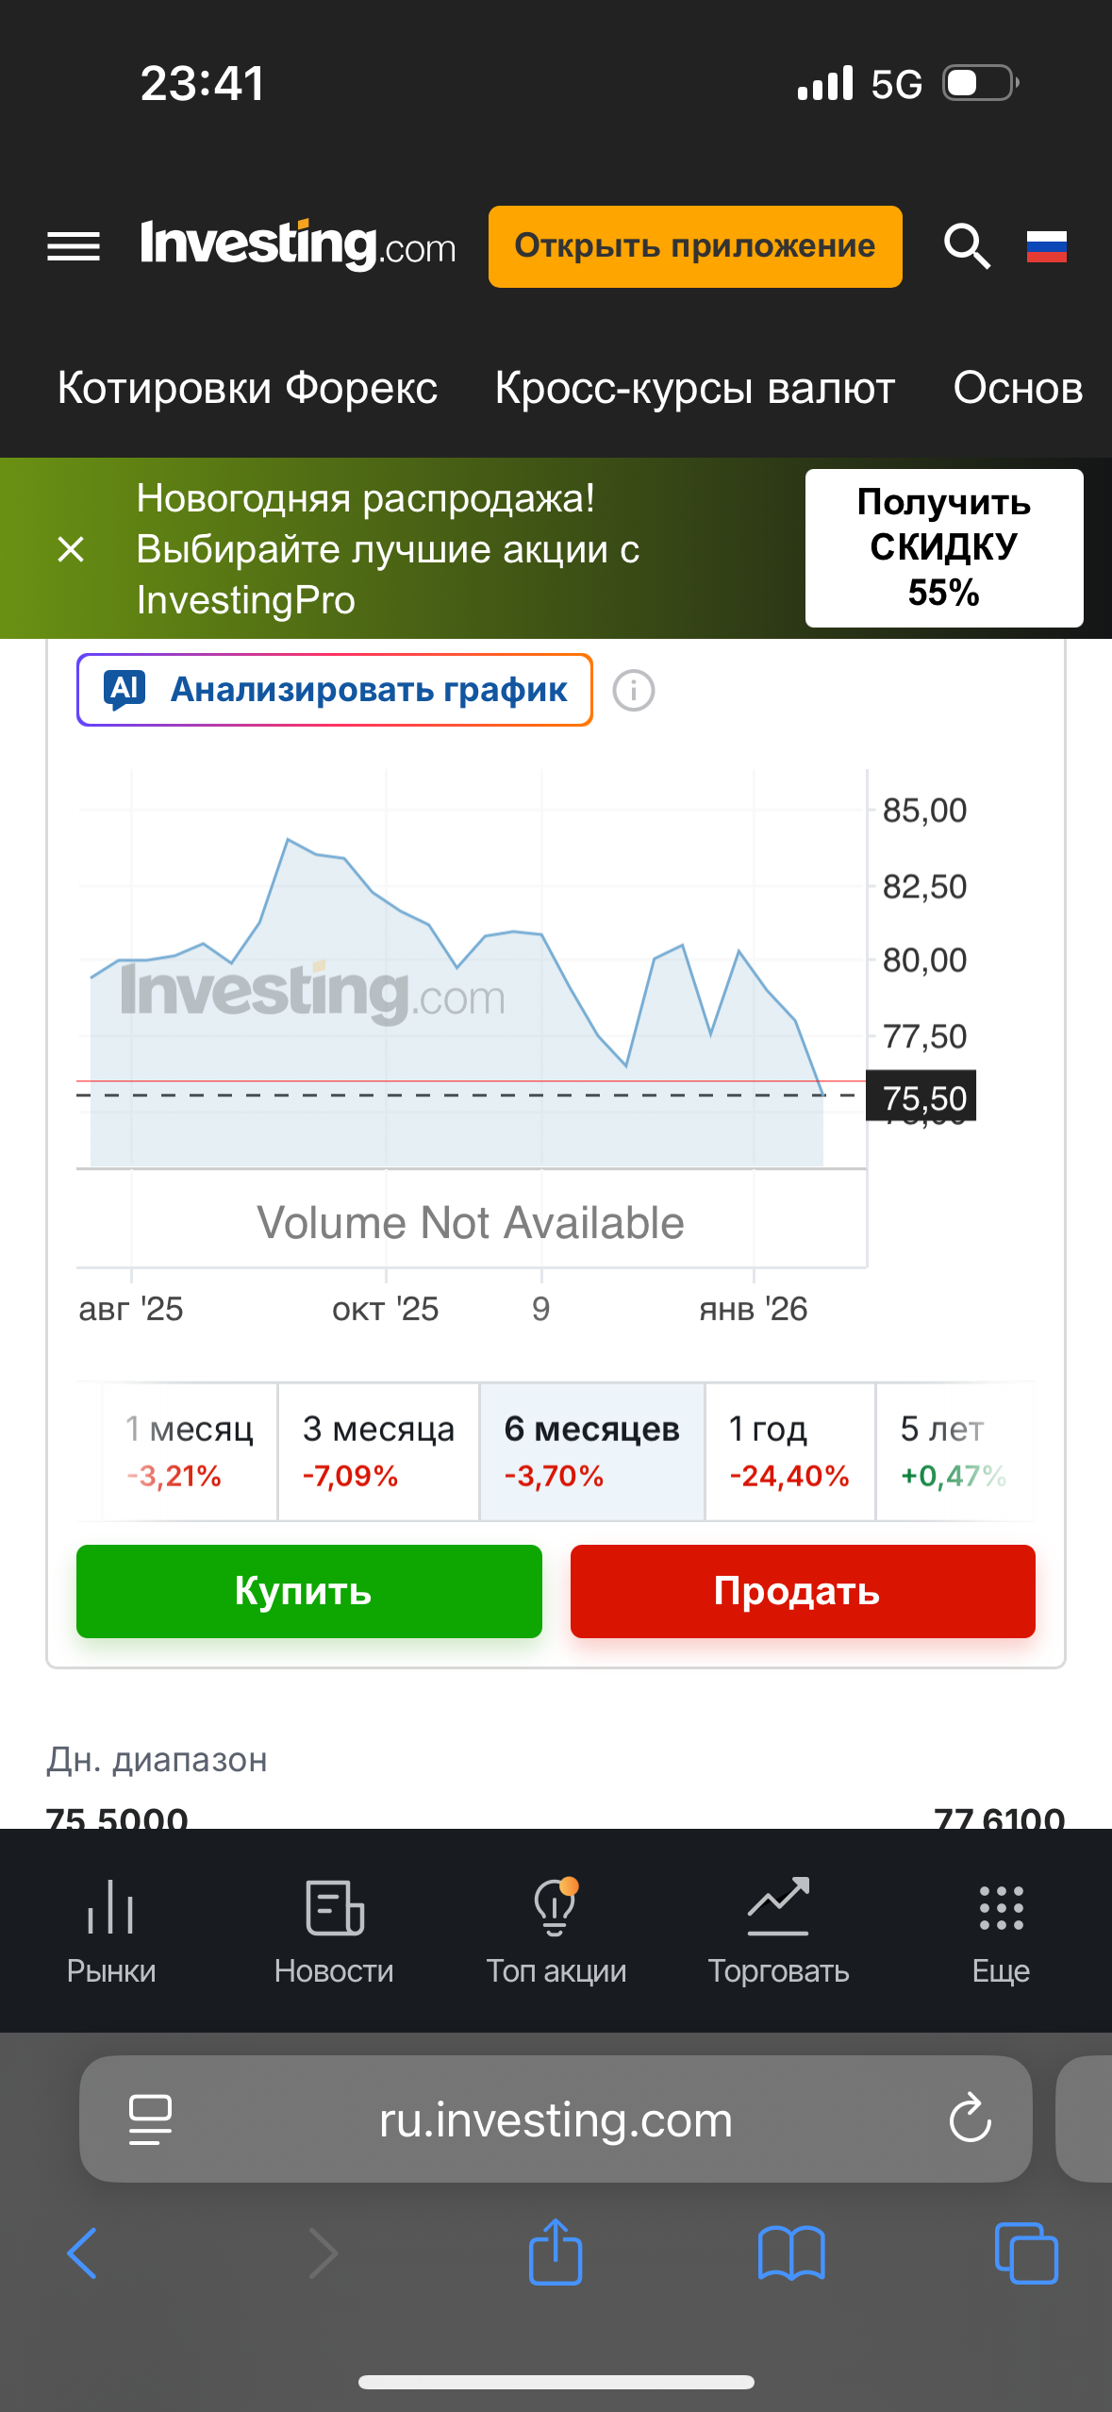The width and height of the screenshot is (1112, 2412).
Task: Open the hamburger menu
Action: 74,246
